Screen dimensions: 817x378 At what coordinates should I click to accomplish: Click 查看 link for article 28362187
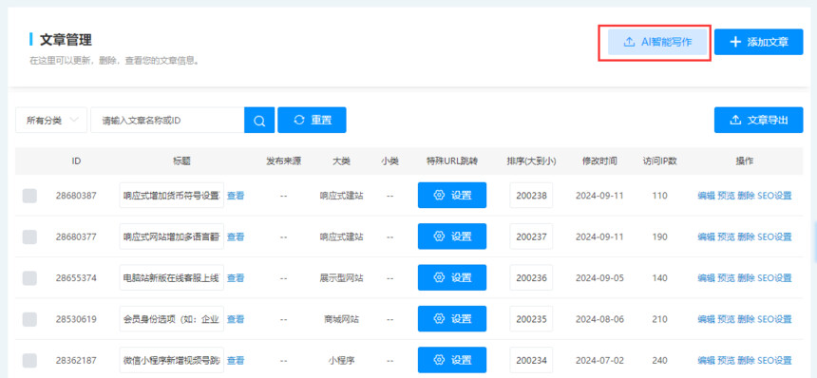(236, 360)
